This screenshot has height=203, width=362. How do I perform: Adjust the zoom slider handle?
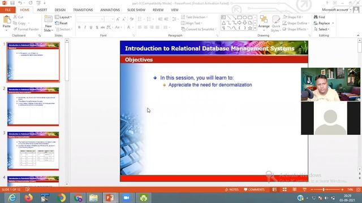[324, 189]
